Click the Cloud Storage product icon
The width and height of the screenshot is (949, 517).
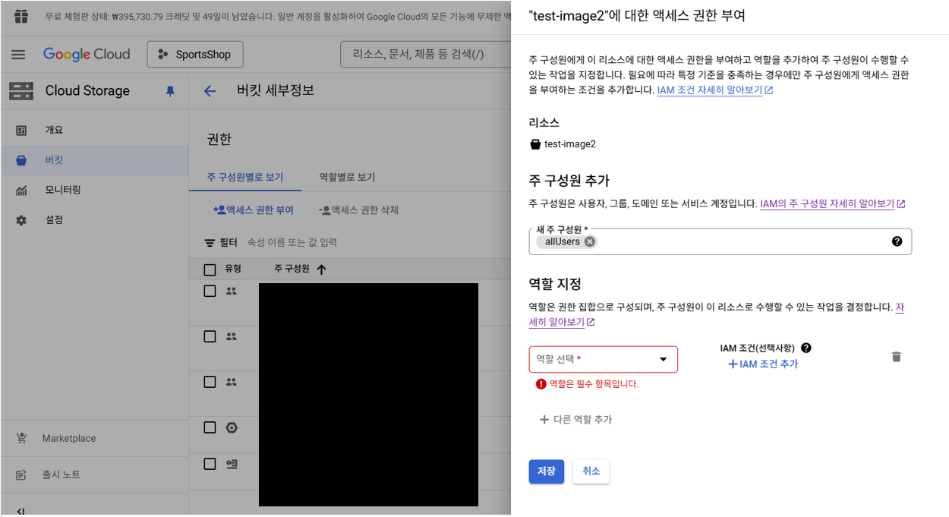click(x=21, y=91)
